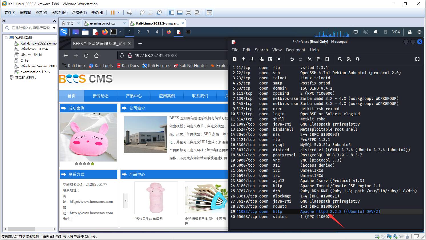Open the VMware snapshot manager
The width and height of the screenshot is (426, 240).
159,13
